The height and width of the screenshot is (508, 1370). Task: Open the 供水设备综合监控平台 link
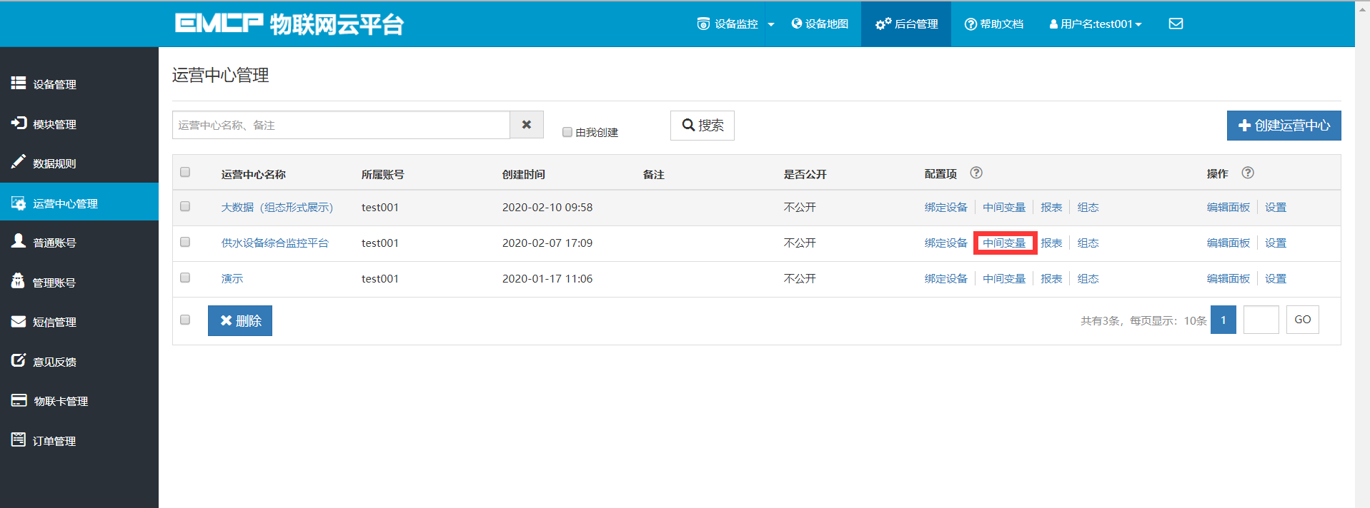(275, 243)
